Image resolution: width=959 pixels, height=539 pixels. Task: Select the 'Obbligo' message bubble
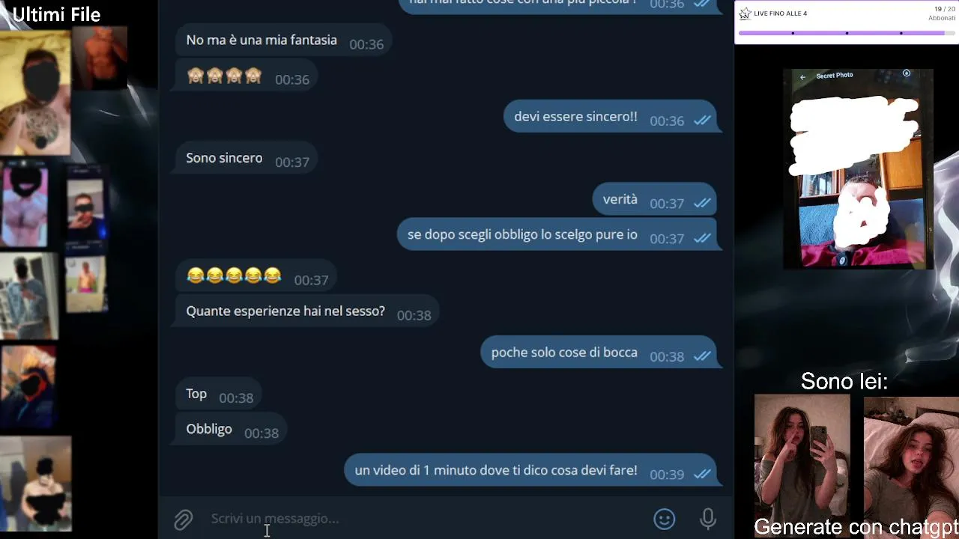231,430
